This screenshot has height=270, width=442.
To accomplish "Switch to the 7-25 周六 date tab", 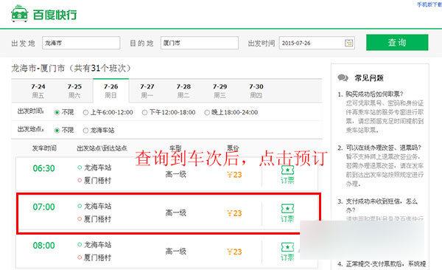I will [x=74, y=91].
